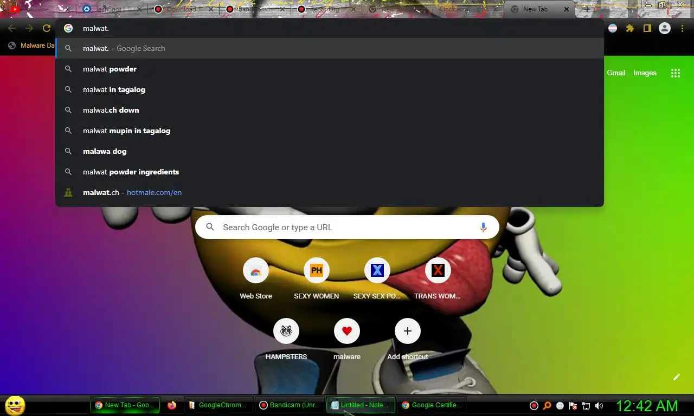Open the Images link

pyautogui.click(x=645, y=73)
